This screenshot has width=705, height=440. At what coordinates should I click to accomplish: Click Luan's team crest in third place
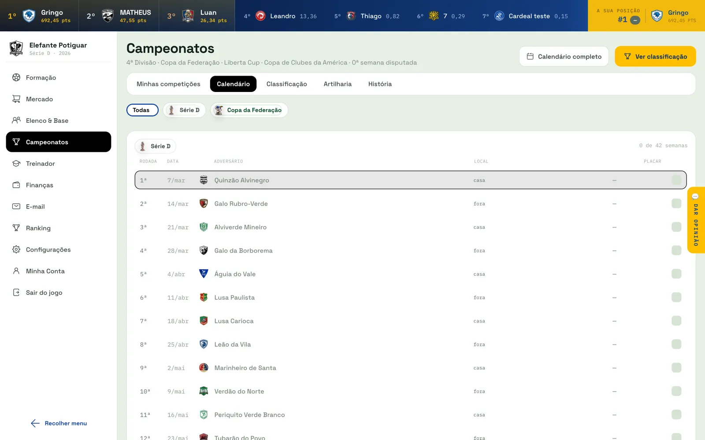tap(188, 16)
